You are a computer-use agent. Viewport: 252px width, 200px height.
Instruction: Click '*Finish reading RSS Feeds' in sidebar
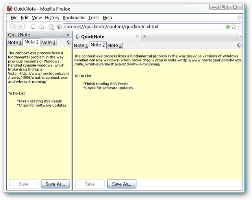tap(39, 101)
